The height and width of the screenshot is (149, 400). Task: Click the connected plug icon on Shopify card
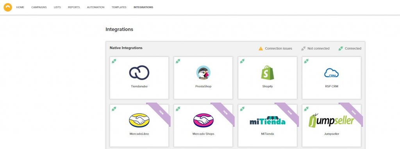click(x=242, y=61)
